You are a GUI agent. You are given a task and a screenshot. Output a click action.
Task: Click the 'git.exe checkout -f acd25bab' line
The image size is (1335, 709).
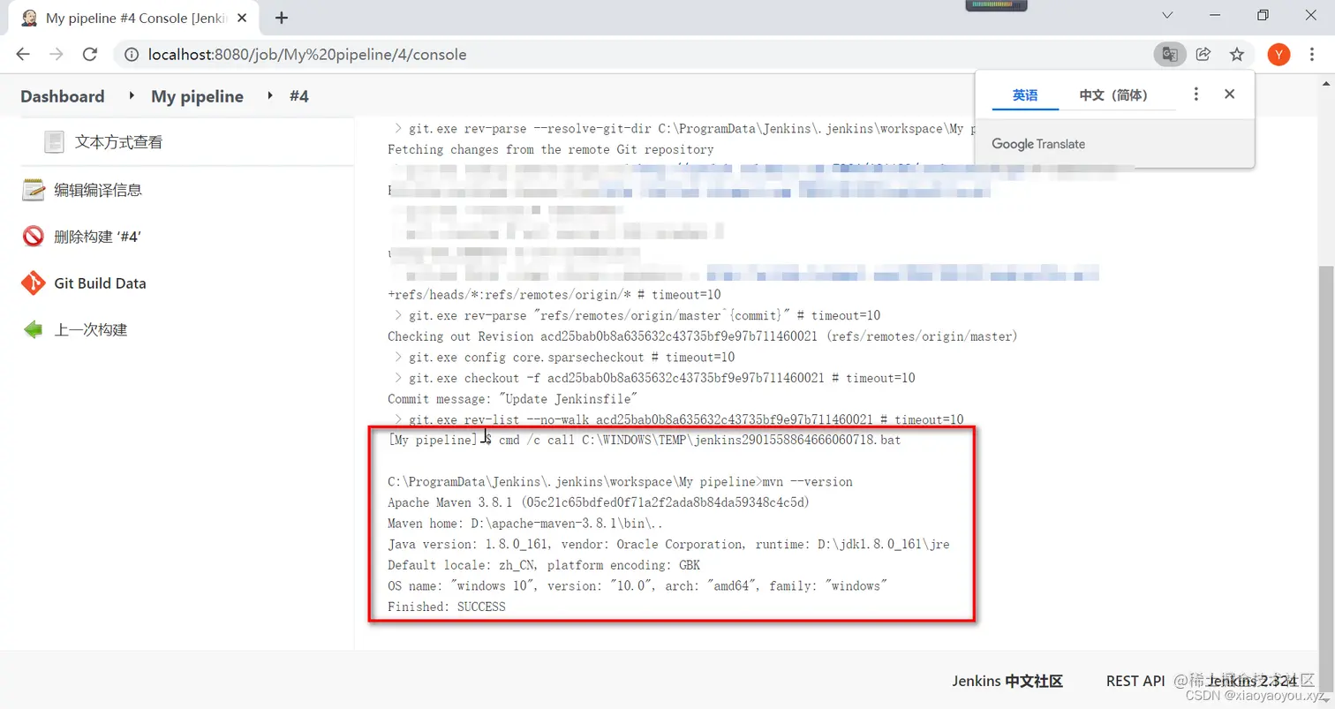point(654,378)
